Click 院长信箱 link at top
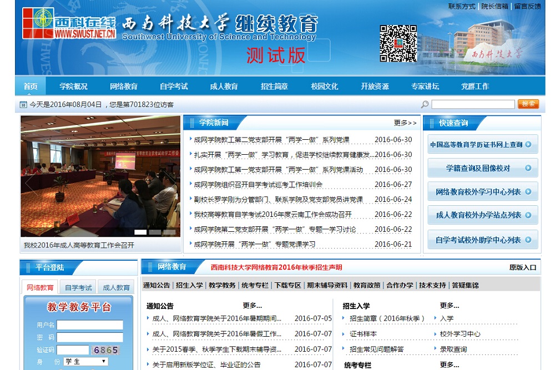The width and height of the screenshot is (555, 370). tap(495, 6)
